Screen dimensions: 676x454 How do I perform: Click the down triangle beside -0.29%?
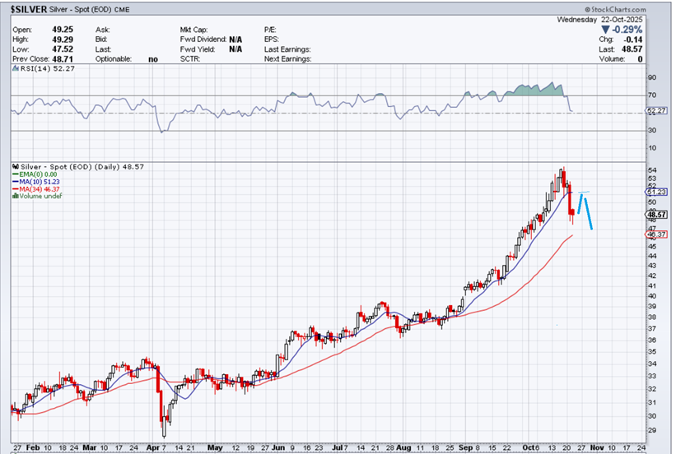pos(606,28)
